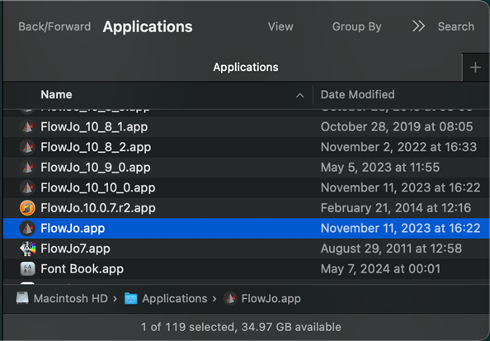Image resolution: width=490 pixels, height=341 pixels.
Task: Click FlowJo.app label in path bar
Action: click(x=271, y=298)
